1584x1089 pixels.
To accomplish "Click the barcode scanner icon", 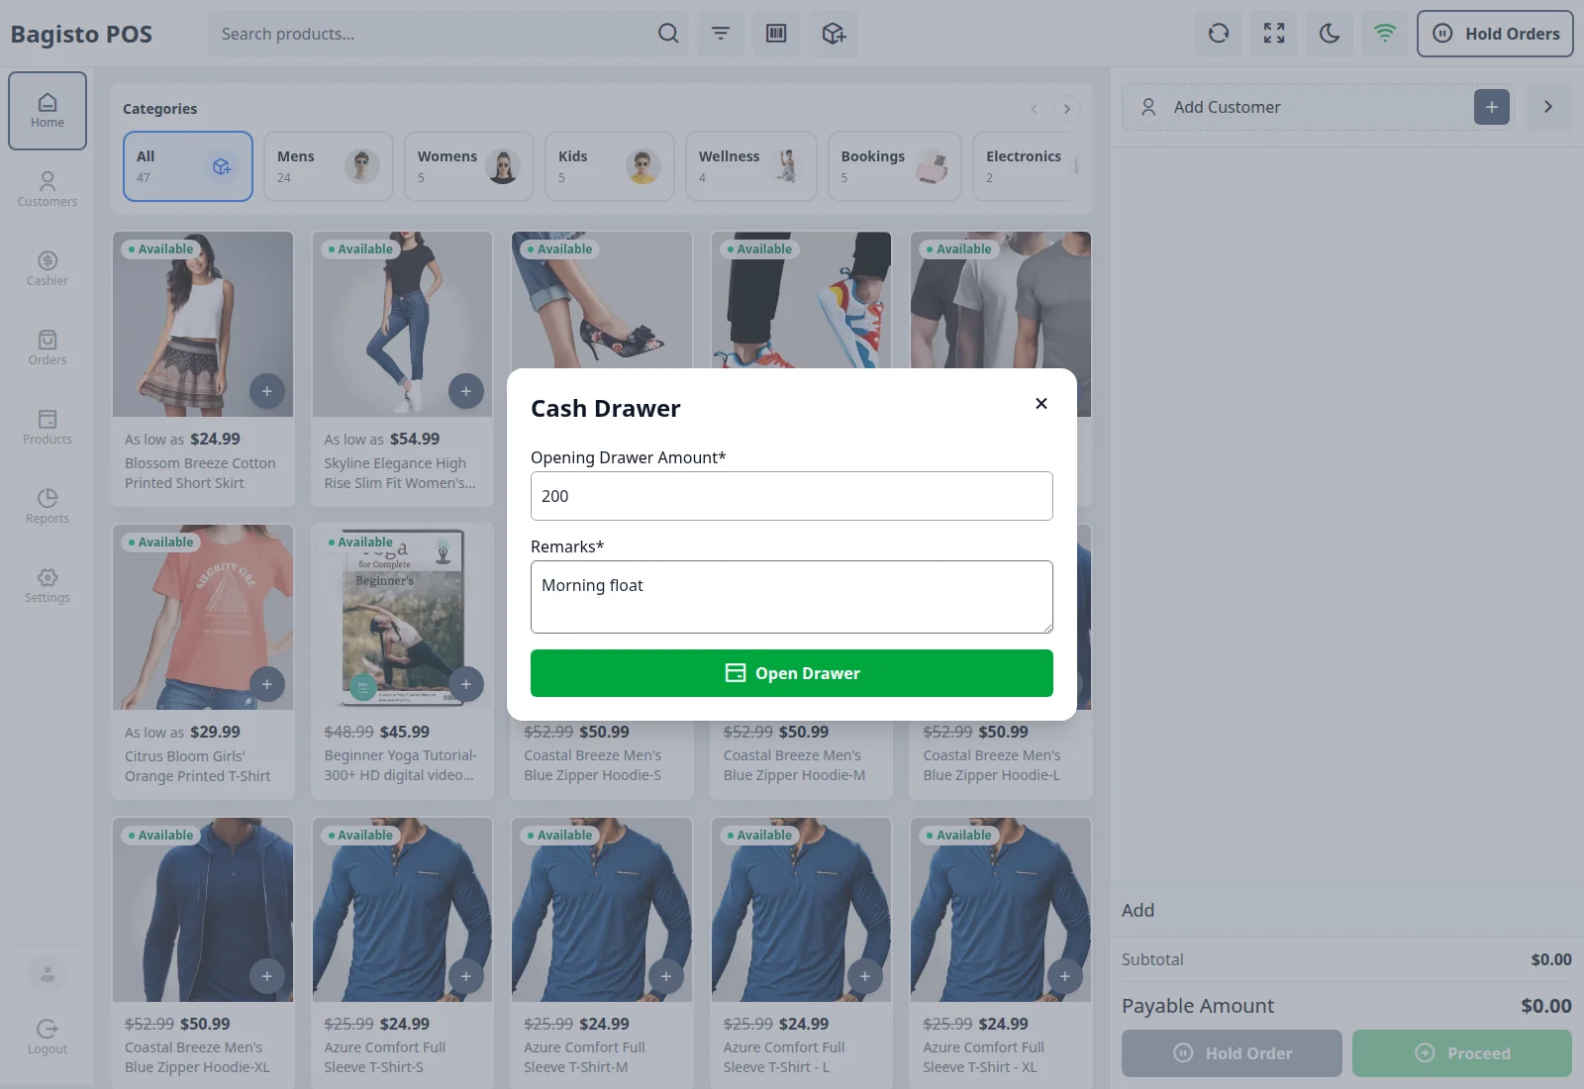I will coord(776,34).
